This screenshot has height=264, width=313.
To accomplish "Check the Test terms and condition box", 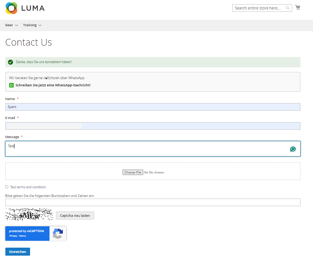I will pos(7,187).
